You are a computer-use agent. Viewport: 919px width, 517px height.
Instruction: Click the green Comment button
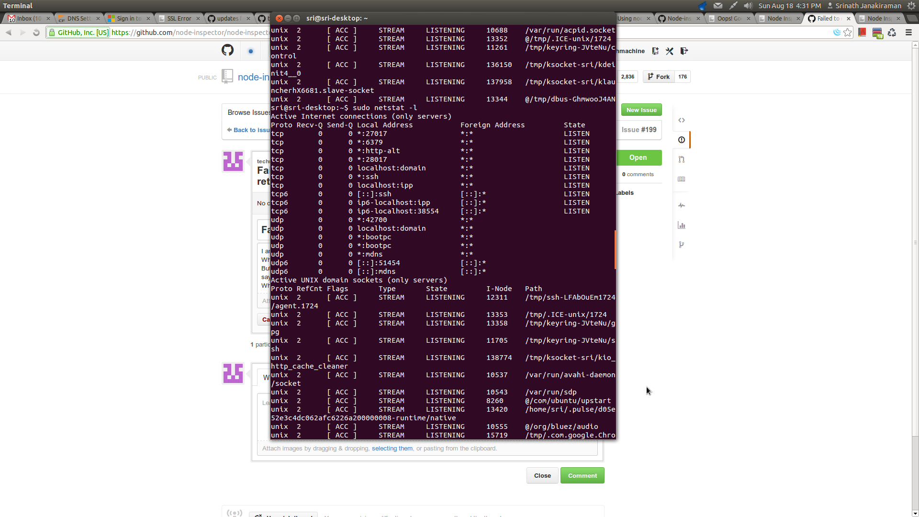[x=582, y=475]
